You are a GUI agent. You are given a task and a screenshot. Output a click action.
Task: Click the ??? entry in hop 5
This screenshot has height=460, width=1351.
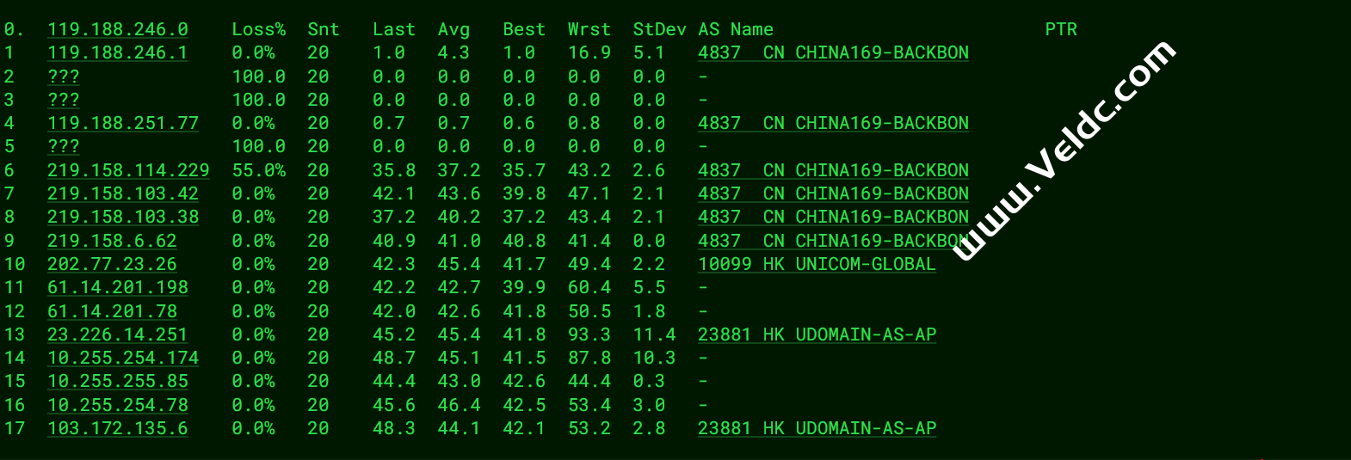[64, 146]
